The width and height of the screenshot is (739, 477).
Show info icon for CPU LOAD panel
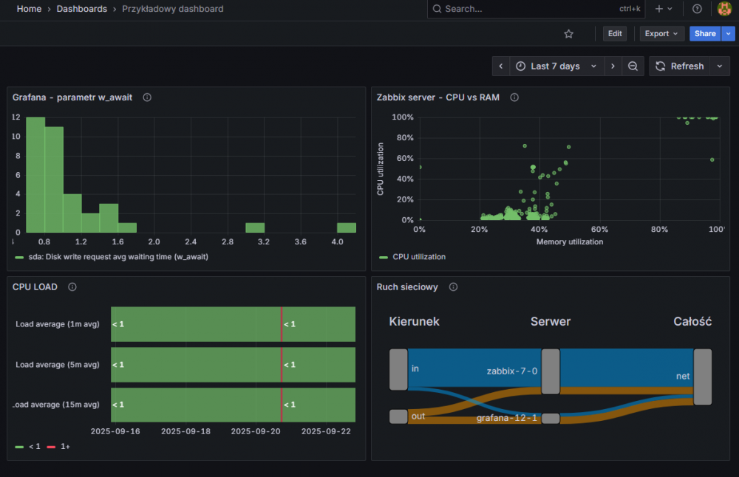(72, 287)
